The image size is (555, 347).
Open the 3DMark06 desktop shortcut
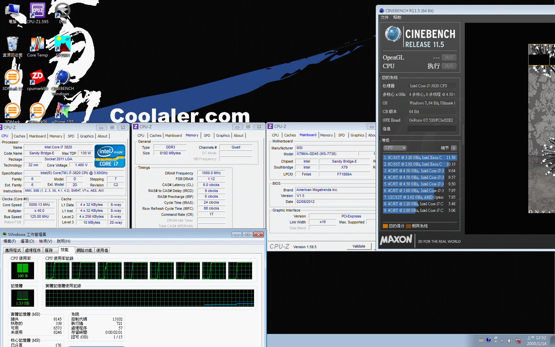[x=37, y=113]
